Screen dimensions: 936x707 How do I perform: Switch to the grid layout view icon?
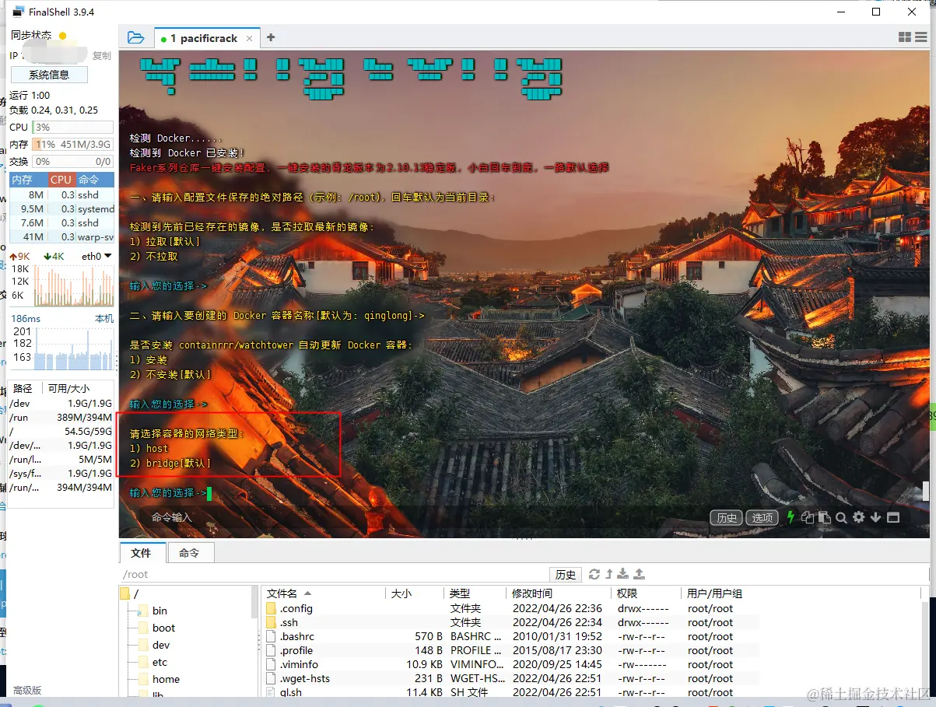(905, 37)
